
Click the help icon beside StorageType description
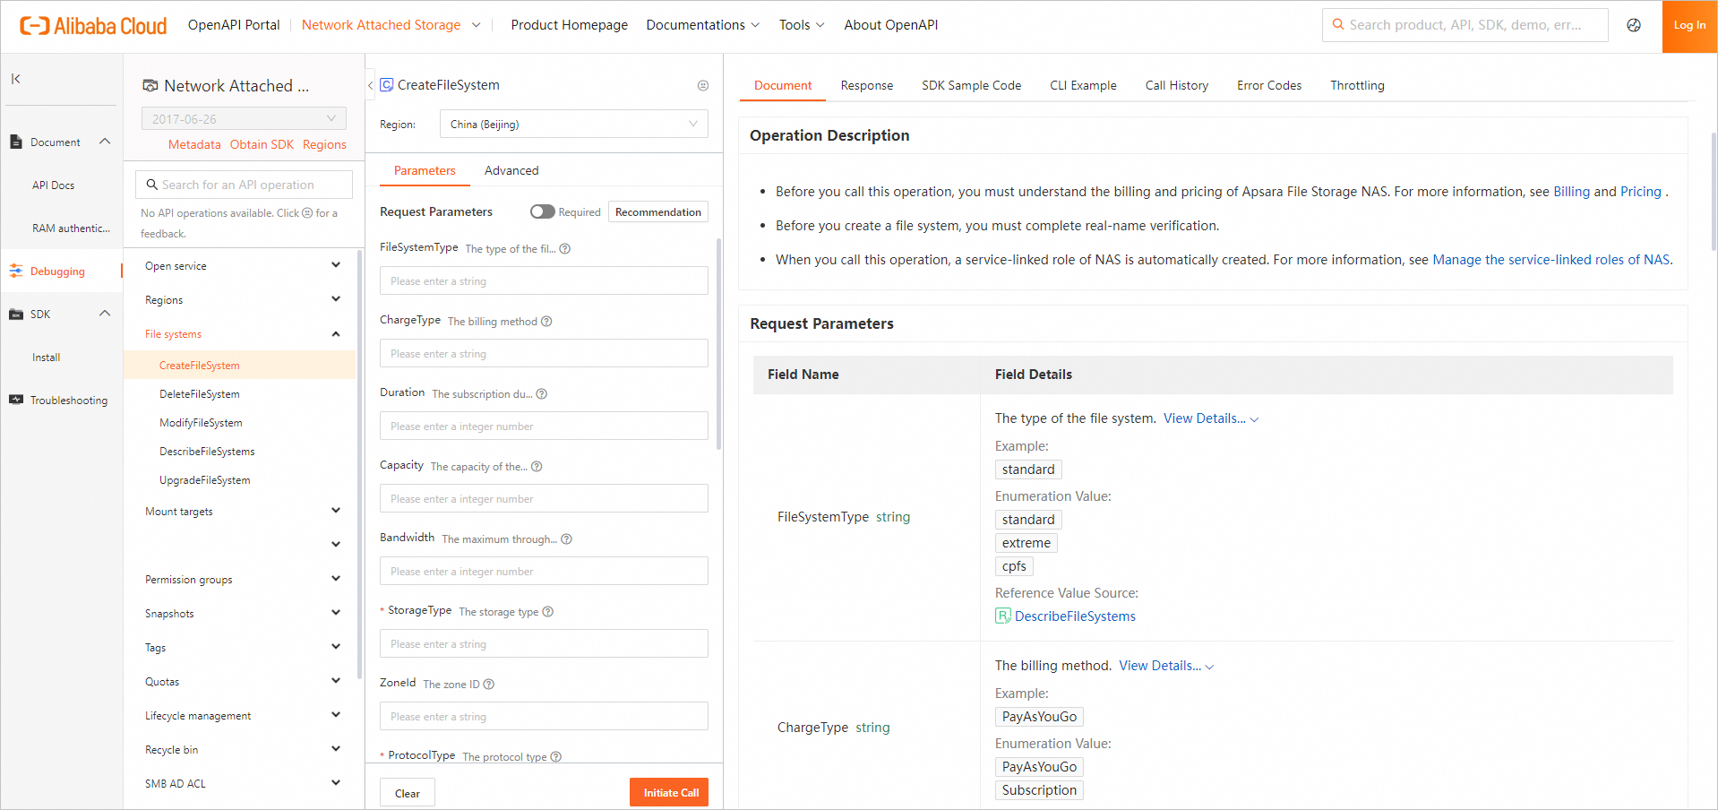(x=548, y=612)
